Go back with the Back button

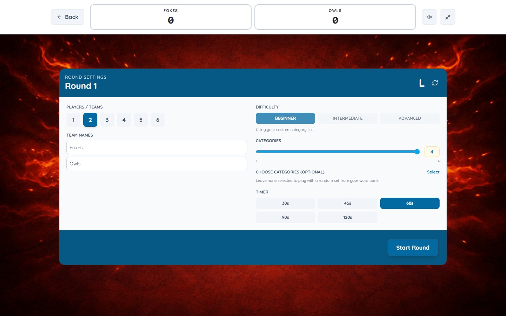click(67, 17)
